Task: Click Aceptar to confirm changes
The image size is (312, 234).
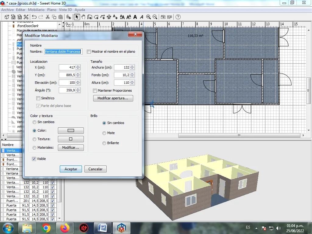Action: [x=71, y=169]
